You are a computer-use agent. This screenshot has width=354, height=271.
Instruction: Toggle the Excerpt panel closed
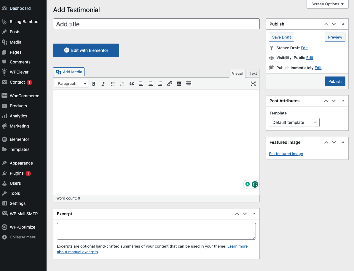254,214
